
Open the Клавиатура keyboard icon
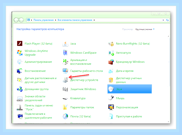tap(65, 98)
